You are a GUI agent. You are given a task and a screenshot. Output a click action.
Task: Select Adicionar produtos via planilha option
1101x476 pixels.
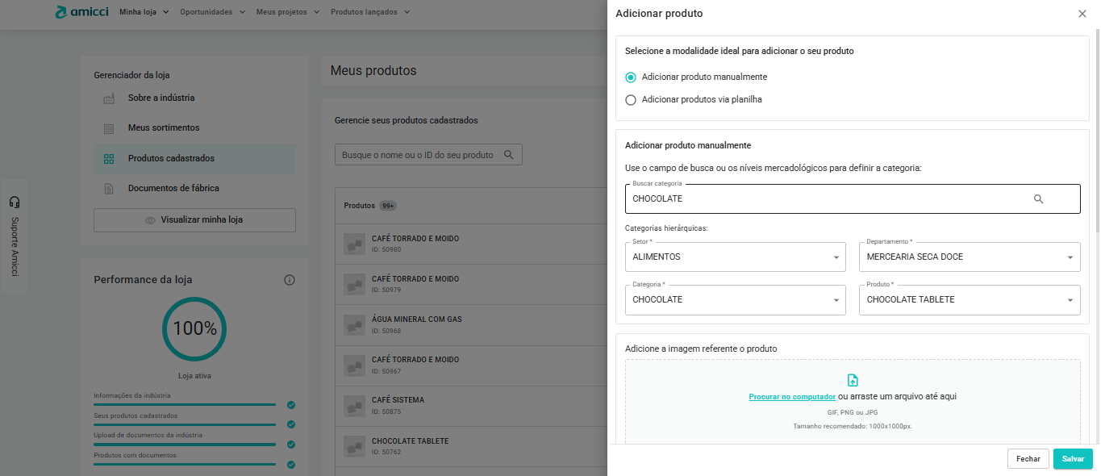pos(631,100)
